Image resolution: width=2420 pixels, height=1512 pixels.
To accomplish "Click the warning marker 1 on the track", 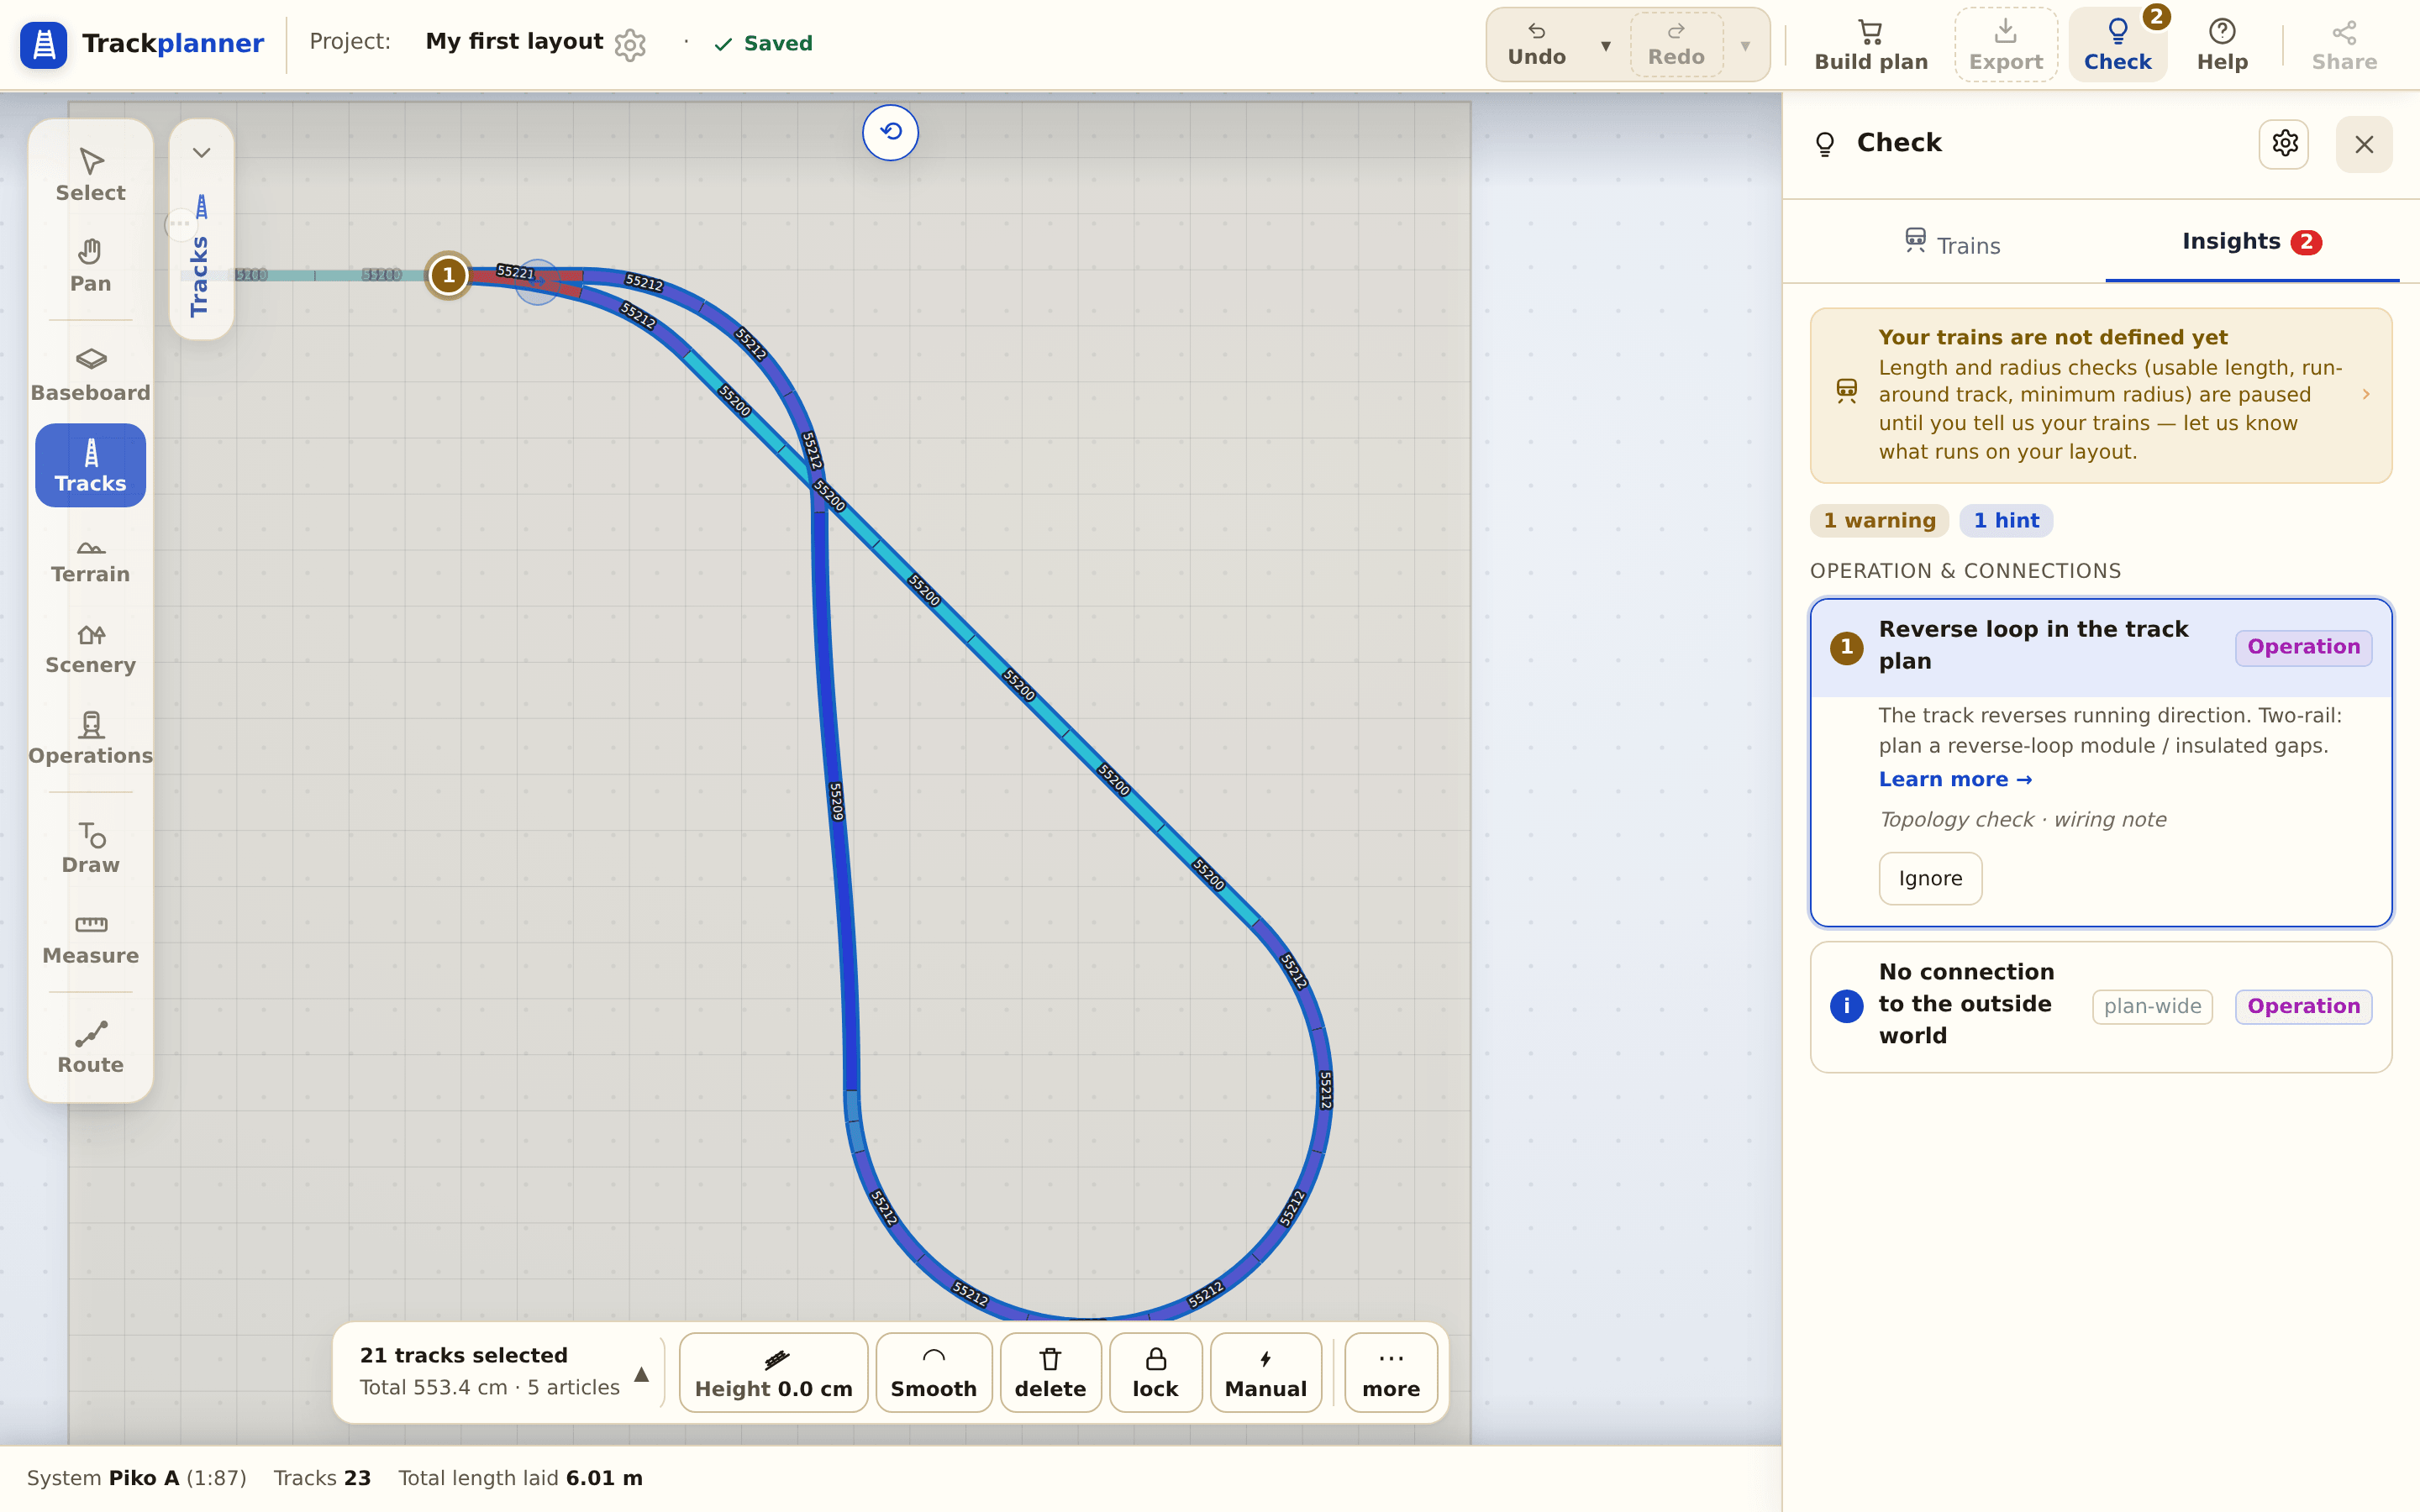I will [448, 275].
